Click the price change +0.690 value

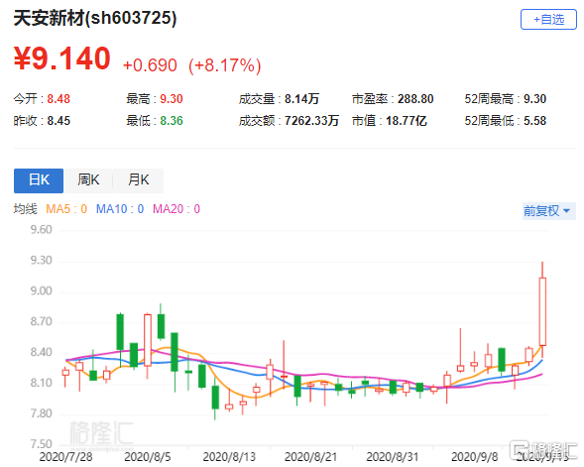pyautogui.click(x=150, y=65)
